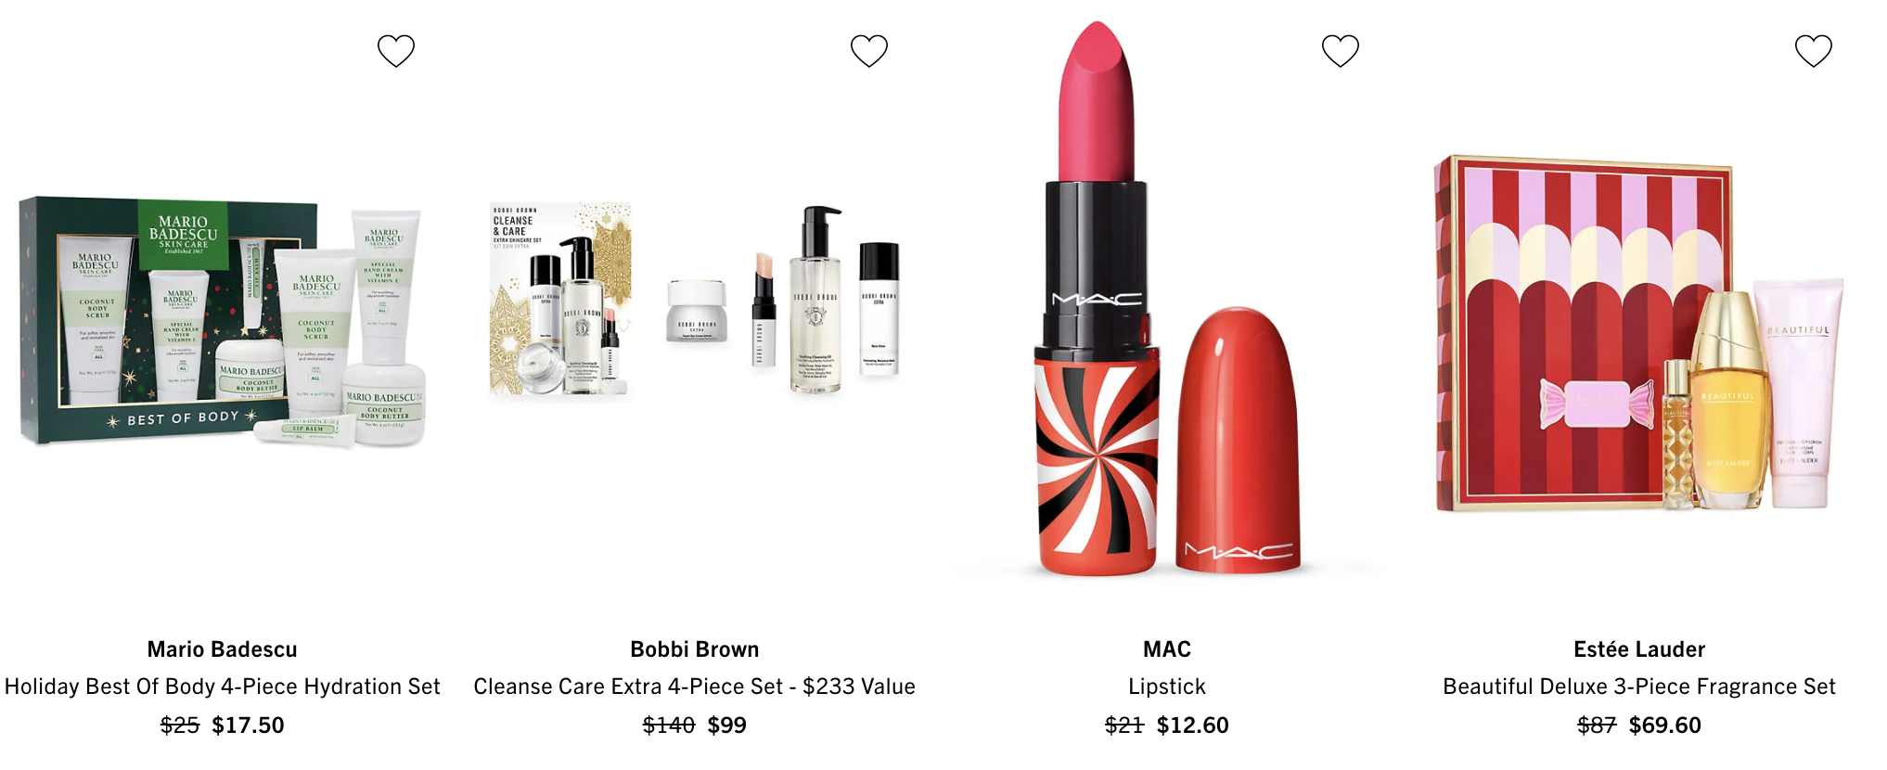This screenshot has height=770, width=1887.
Task: Select the $99 Bobbi Brown sale price
Action: point(726,725)
